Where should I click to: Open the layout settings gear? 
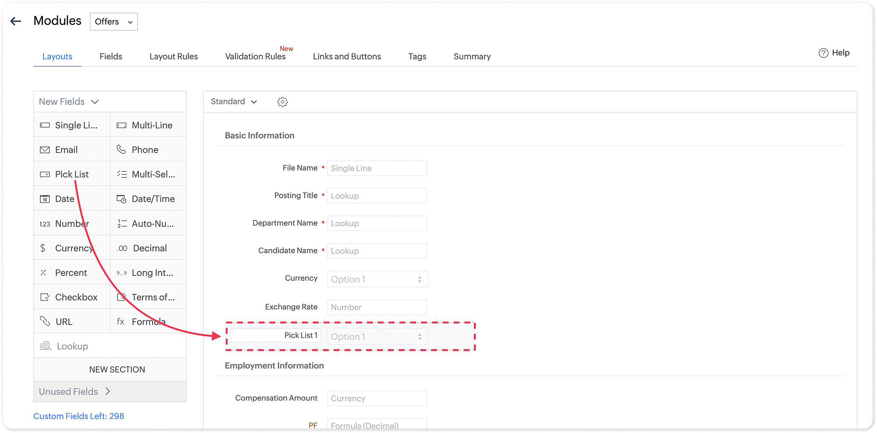[x=282, y=102]
